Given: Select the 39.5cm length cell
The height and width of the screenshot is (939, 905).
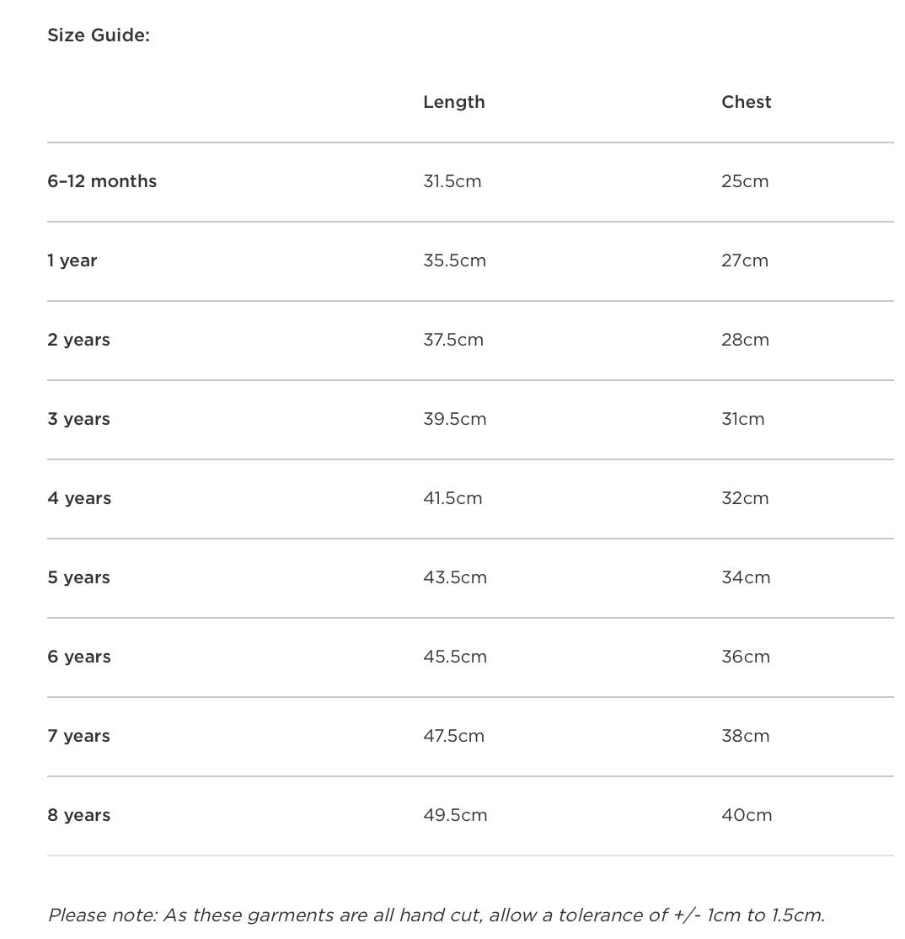Looking at the screenshot, I should 454,419.
